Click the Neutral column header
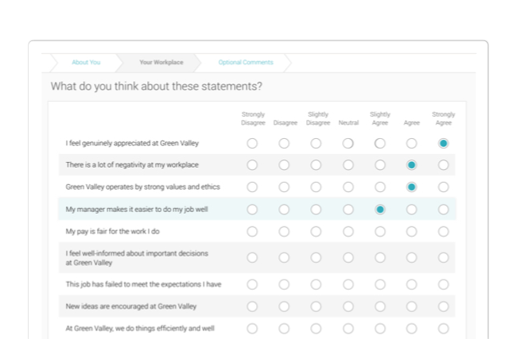The width and height of the screenshot is (517, 339). coord(348,123)
